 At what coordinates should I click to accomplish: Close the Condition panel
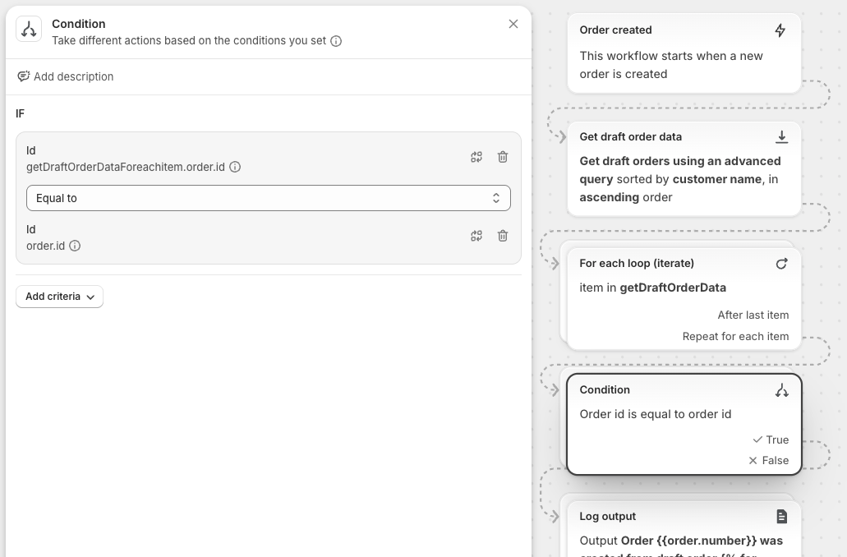click(x=513, y=24)
